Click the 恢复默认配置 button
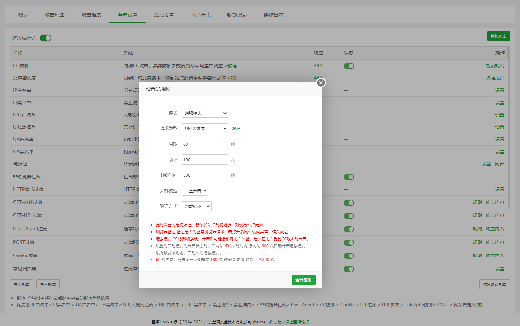The width and height of the screenshot is (520, 326). tap(494, 284)
